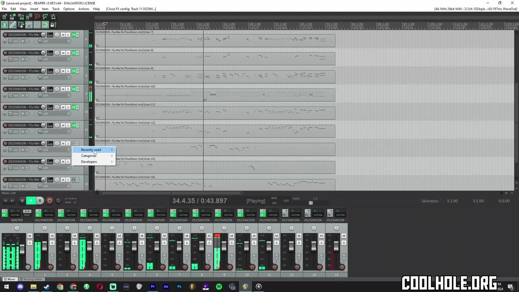Click the master volume fader
The width and height of the screenshot is (519, 292).
click(22, 249)
